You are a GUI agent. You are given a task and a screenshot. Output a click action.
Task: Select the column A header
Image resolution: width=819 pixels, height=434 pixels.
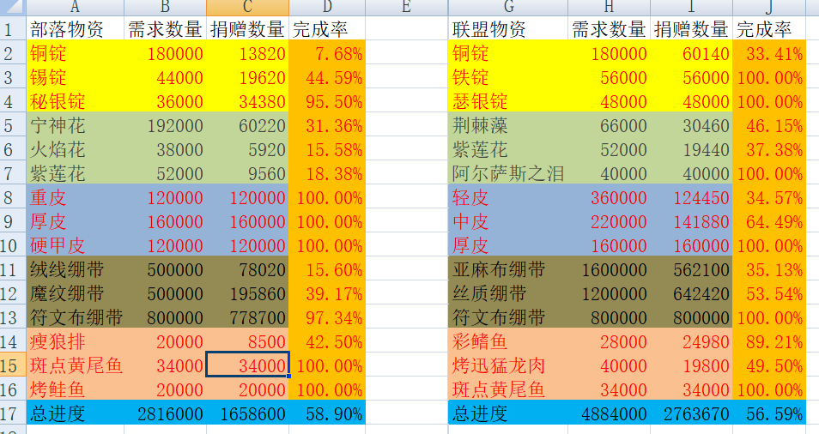coord(75,8)
